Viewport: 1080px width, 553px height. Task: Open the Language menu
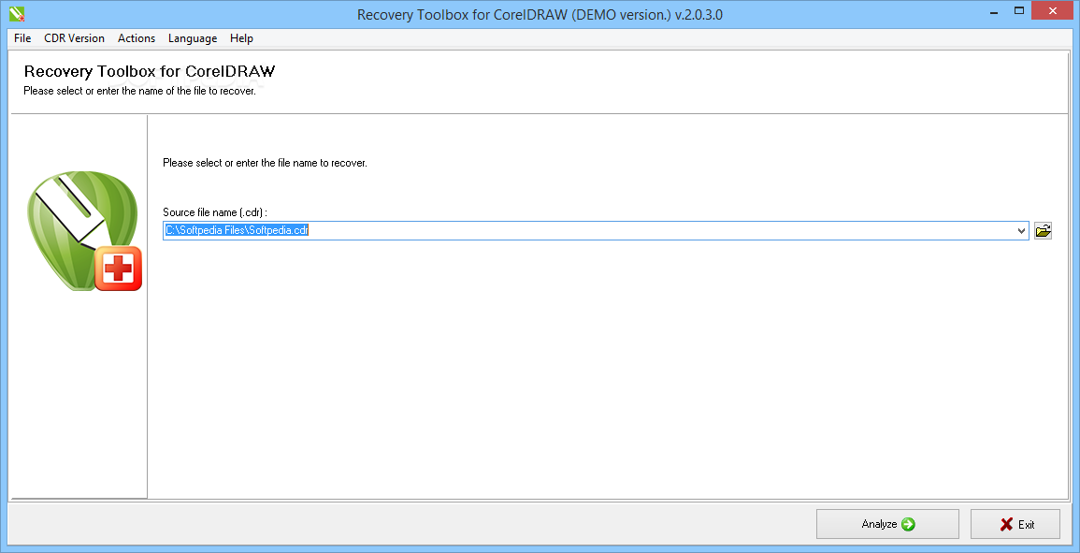193,38
